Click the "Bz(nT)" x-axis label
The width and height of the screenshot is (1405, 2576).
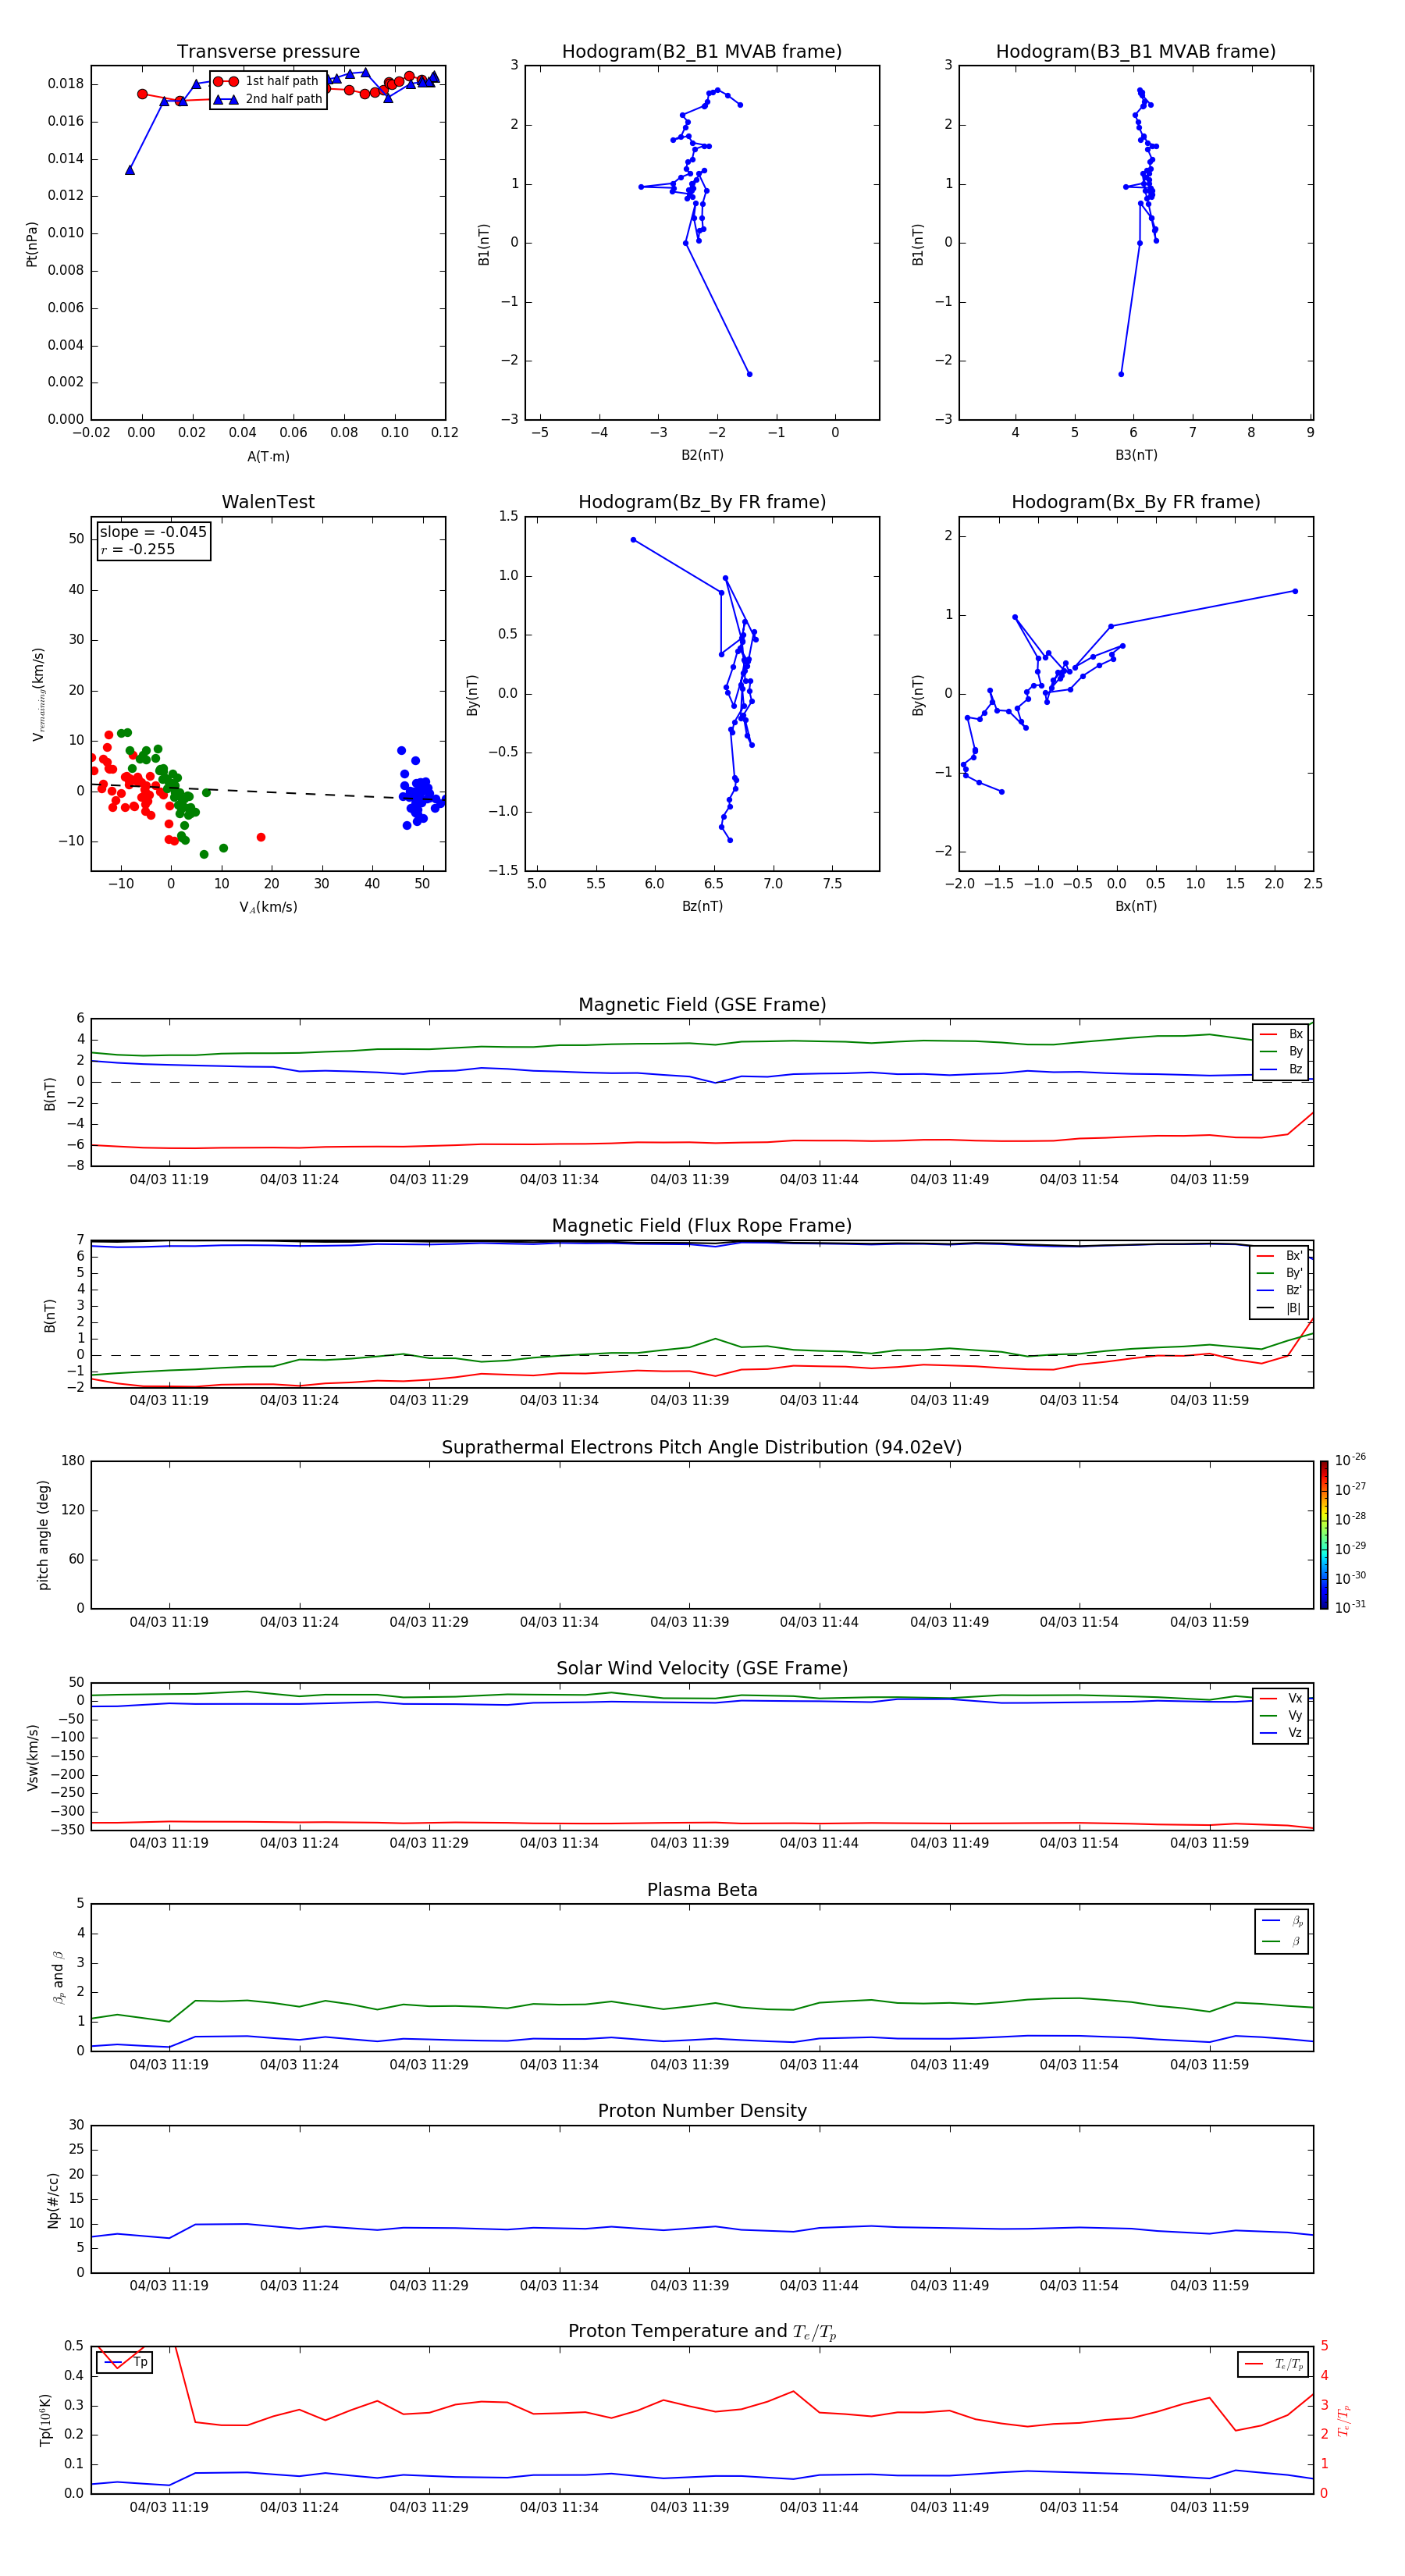702,906
